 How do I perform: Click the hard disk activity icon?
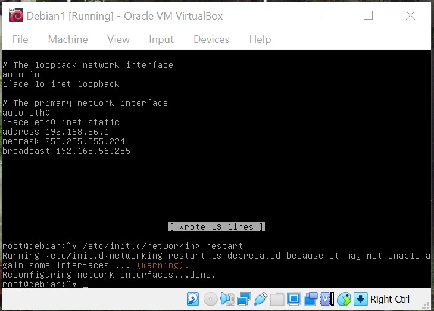click(193, 299)
